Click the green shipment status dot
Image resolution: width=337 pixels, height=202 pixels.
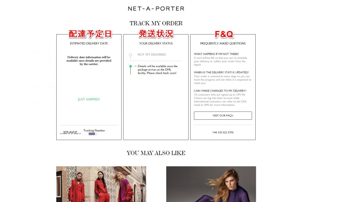(130, 66)
